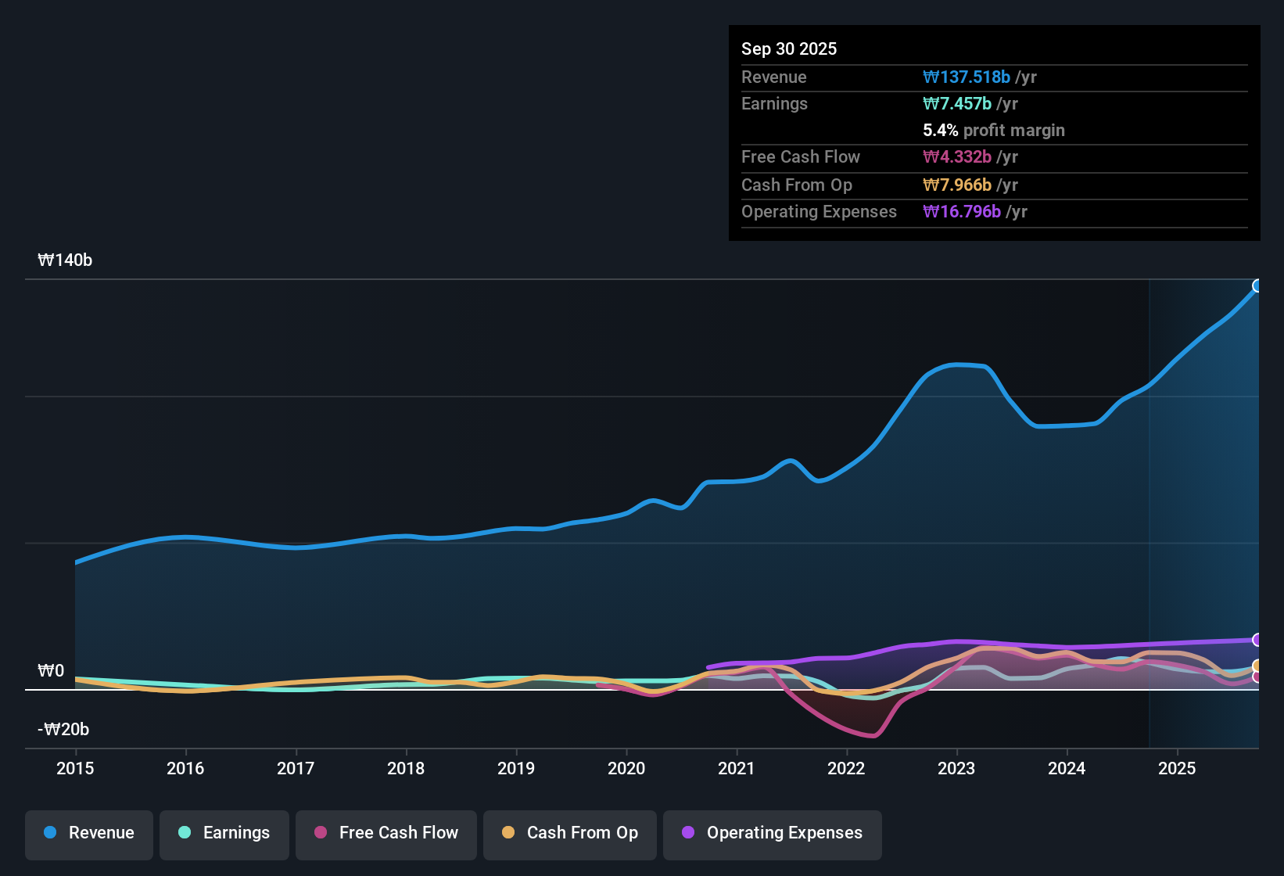Click the 5.4% profit margin text
Image resolution: width=1284 pixels, height=876 pixels.
[x=994, y=130]
